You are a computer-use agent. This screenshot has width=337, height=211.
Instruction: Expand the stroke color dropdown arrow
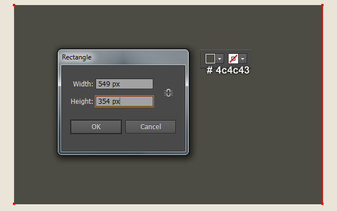pyautogui.click(x=243, y=58)
